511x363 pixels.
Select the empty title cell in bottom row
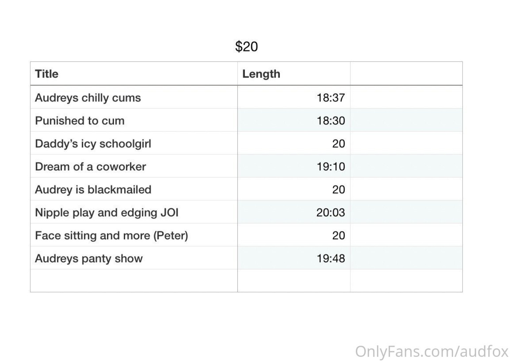[x=134, y=281]
